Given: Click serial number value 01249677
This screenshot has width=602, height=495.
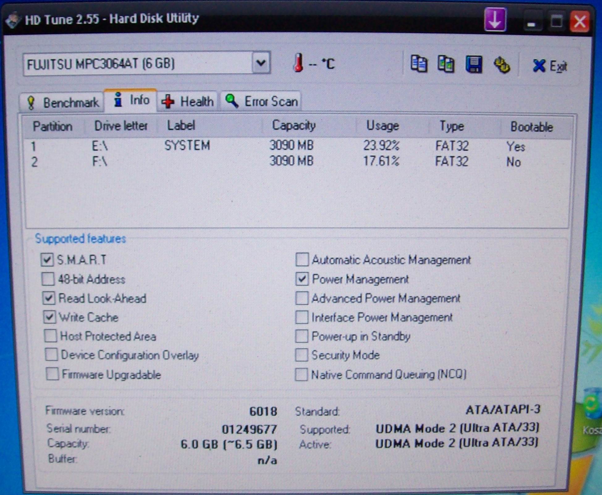Looking at the screenshot, I should (250, 429).
